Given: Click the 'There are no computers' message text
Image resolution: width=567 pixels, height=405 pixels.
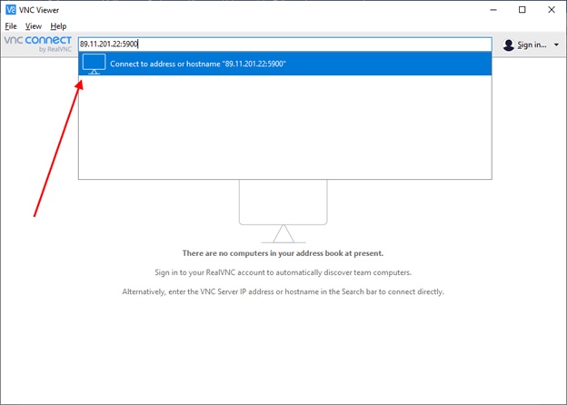Looking at the screenshot, I should coord(283,253).
